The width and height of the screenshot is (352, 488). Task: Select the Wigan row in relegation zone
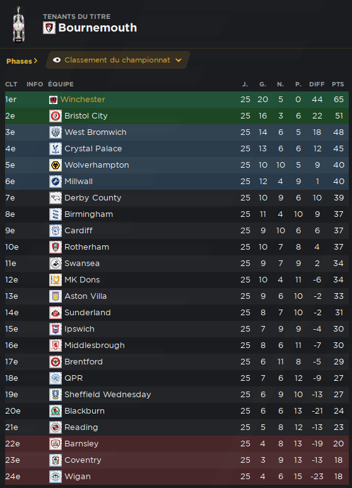[177, 477]
